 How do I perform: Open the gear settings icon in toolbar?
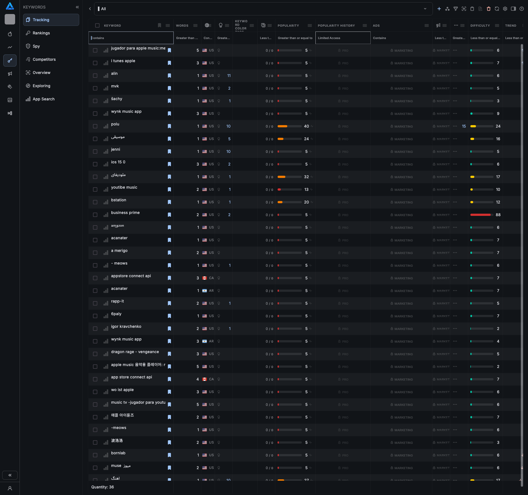pos(505,9)
